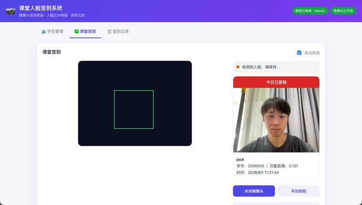Toggle the 自动抓拍 checkbox
This screenshot has width=362, height=205.
(299, 52)
